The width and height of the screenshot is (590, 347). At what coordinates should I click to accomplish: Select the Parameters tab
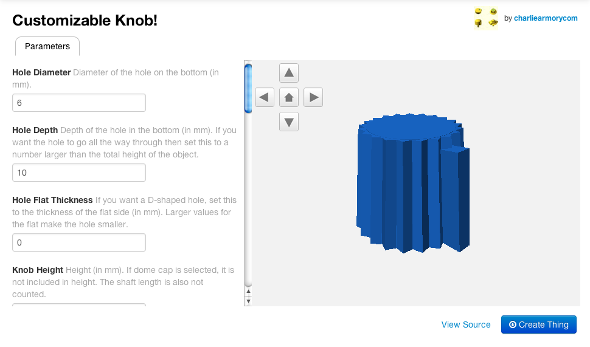tap(47, 47)
